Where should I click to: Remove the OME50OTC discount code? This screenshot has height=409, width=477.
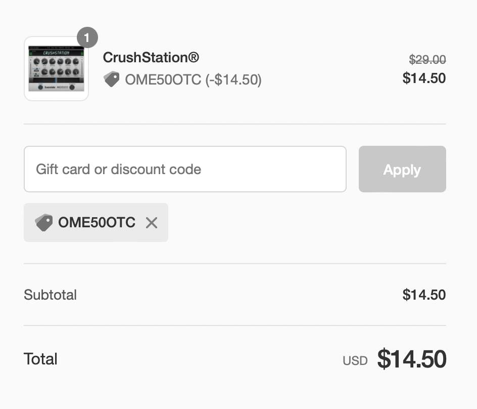151,223
